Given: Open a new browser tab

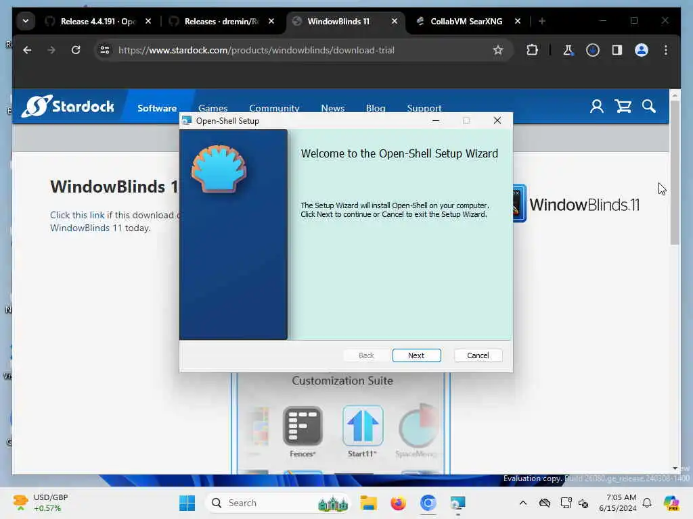Looking at the screenshot, I should point(542,21).
